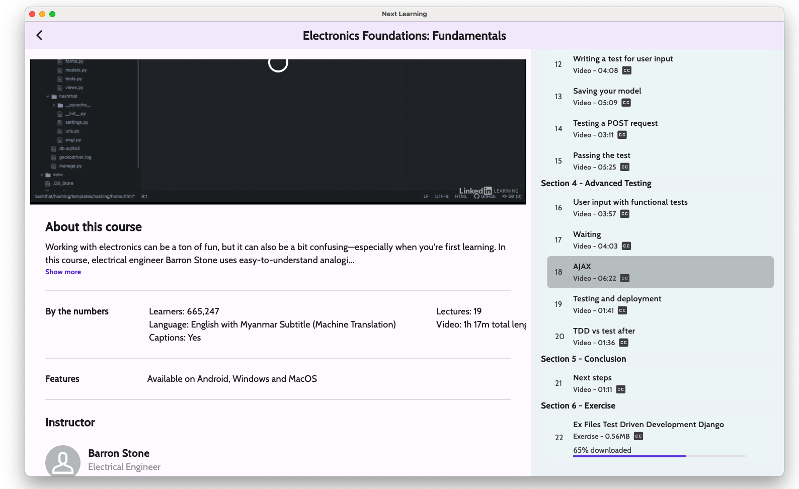
Task: Click the CC badge for Waiting video
Action: coord(626,246)
